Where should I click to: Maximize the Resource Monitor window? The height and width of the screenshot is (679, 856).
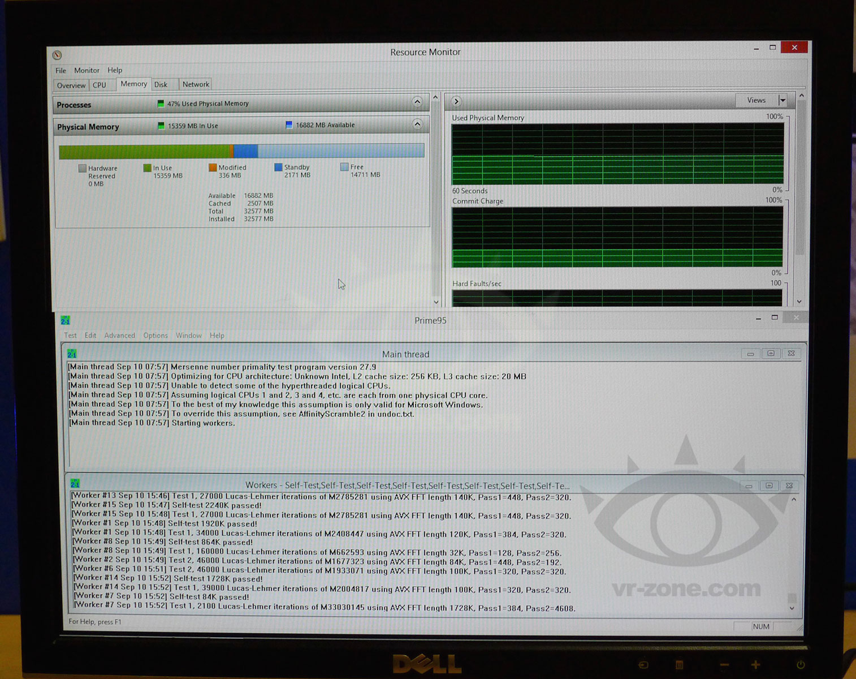[x=773, y=48]
